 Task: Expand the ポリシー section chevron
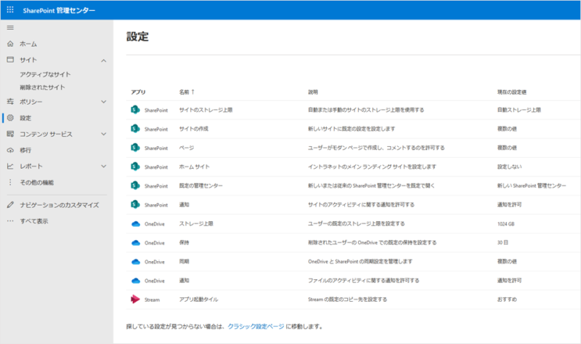tap(103, 102)
